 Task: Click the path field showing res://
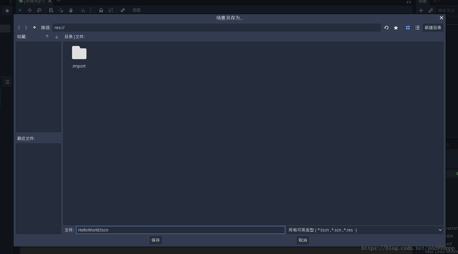pyautogui.click(x=217, y=28)
